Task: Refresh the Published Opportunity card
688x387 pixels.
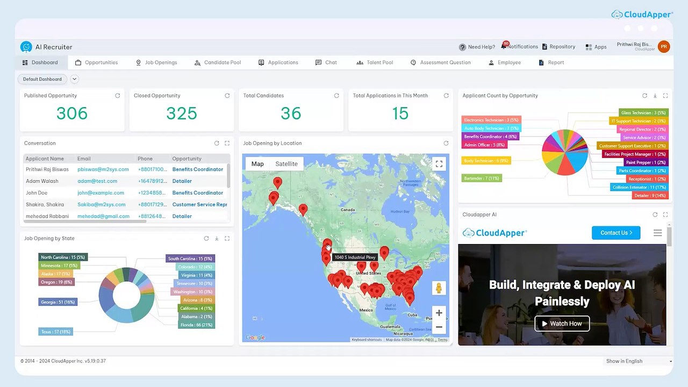Action: pyautogui.click(x=117, y=96)
